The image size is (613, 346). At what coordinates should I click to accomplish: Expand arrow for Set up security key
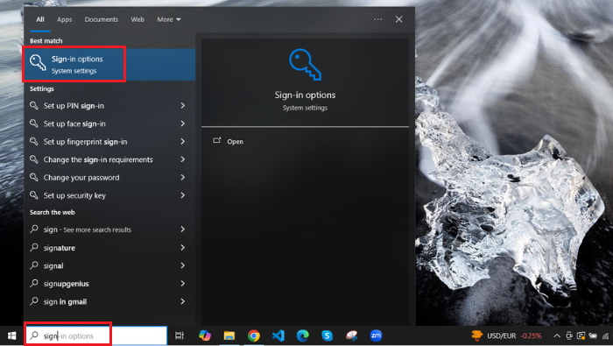click(182, 195)
